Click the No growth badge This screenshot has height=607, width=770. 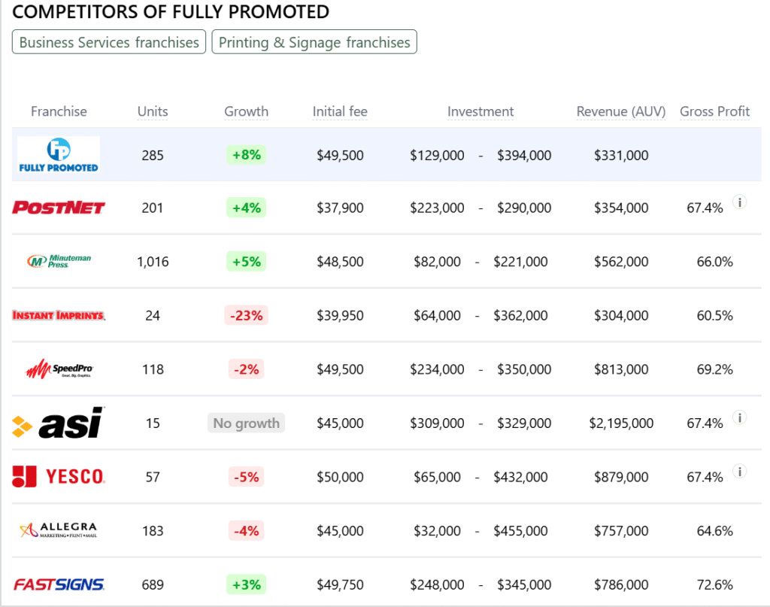pyautogui.click(x=246, y=423)
